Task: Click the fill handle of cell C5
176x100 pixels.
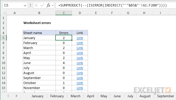Action: 72,40
